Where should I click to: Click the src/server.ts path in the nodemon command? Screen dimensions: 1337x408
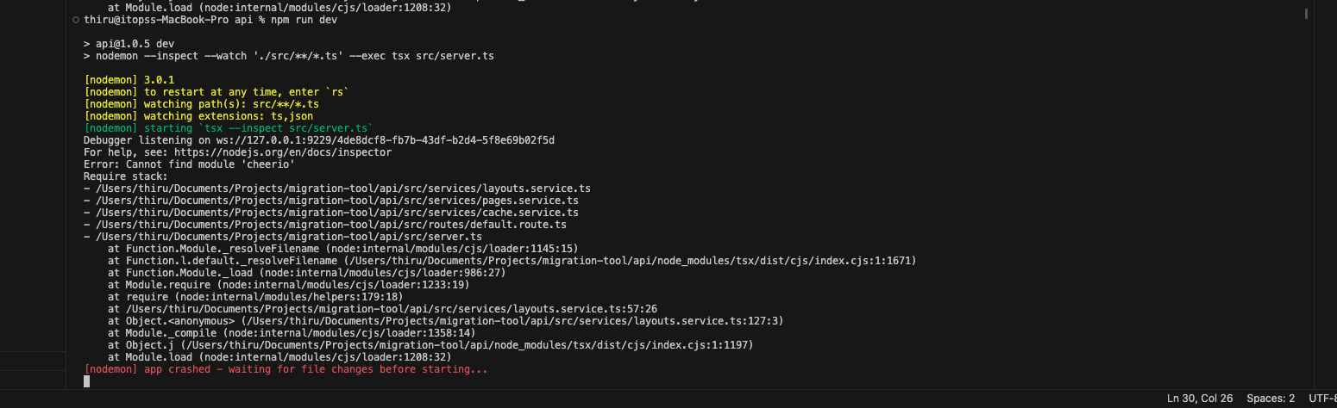click(x=455, y=56)
